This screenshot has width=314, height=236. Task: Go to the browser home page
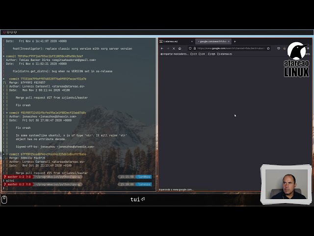180,48
